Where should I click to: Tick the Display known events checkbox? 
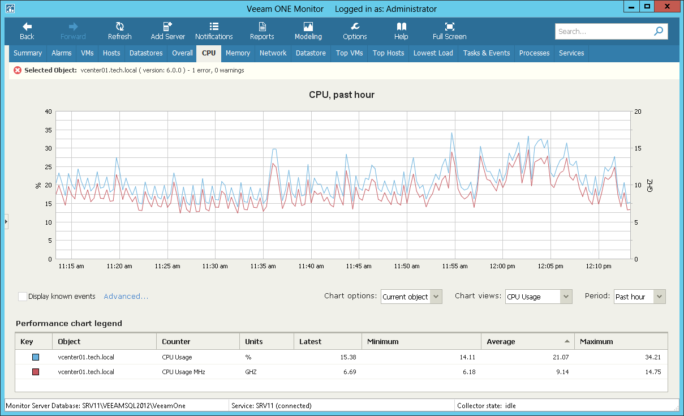coord(23,297)
